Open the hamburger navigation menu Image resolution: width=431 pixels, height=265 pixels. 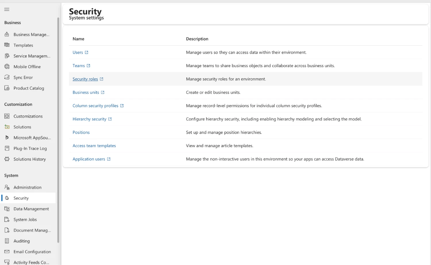(7, 9)
